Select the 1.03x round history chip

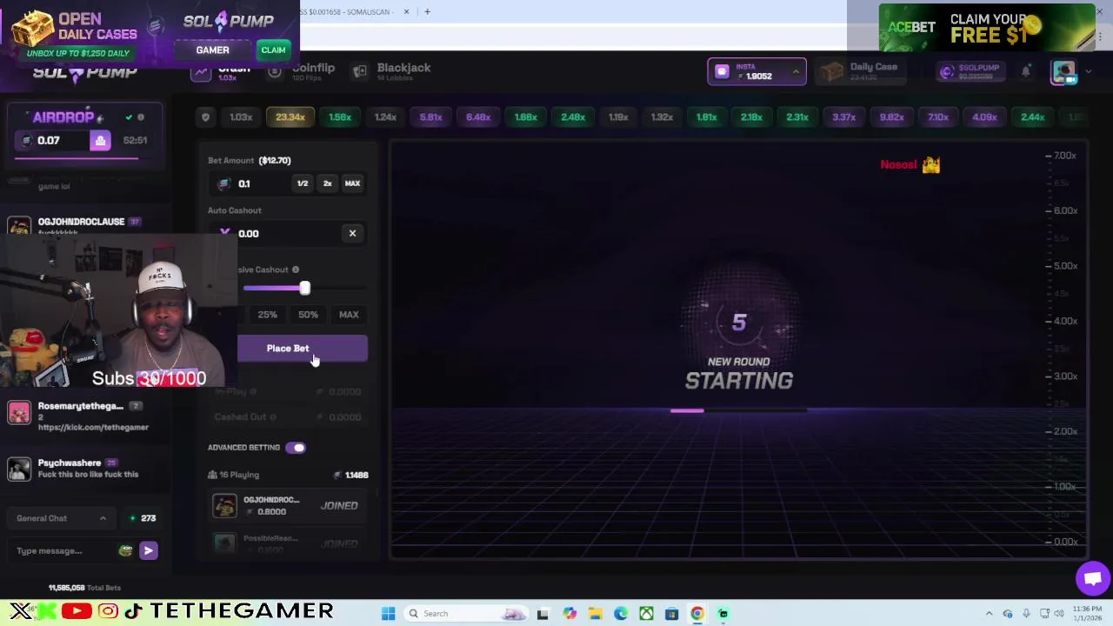(x=241, y=117)
